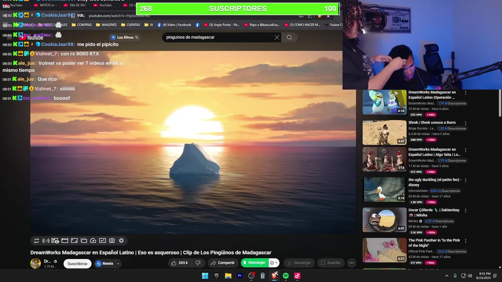Viewport: 502px width, 282px height.
Task: Open volume control in system tray
Action: click(x=470, y=276)
